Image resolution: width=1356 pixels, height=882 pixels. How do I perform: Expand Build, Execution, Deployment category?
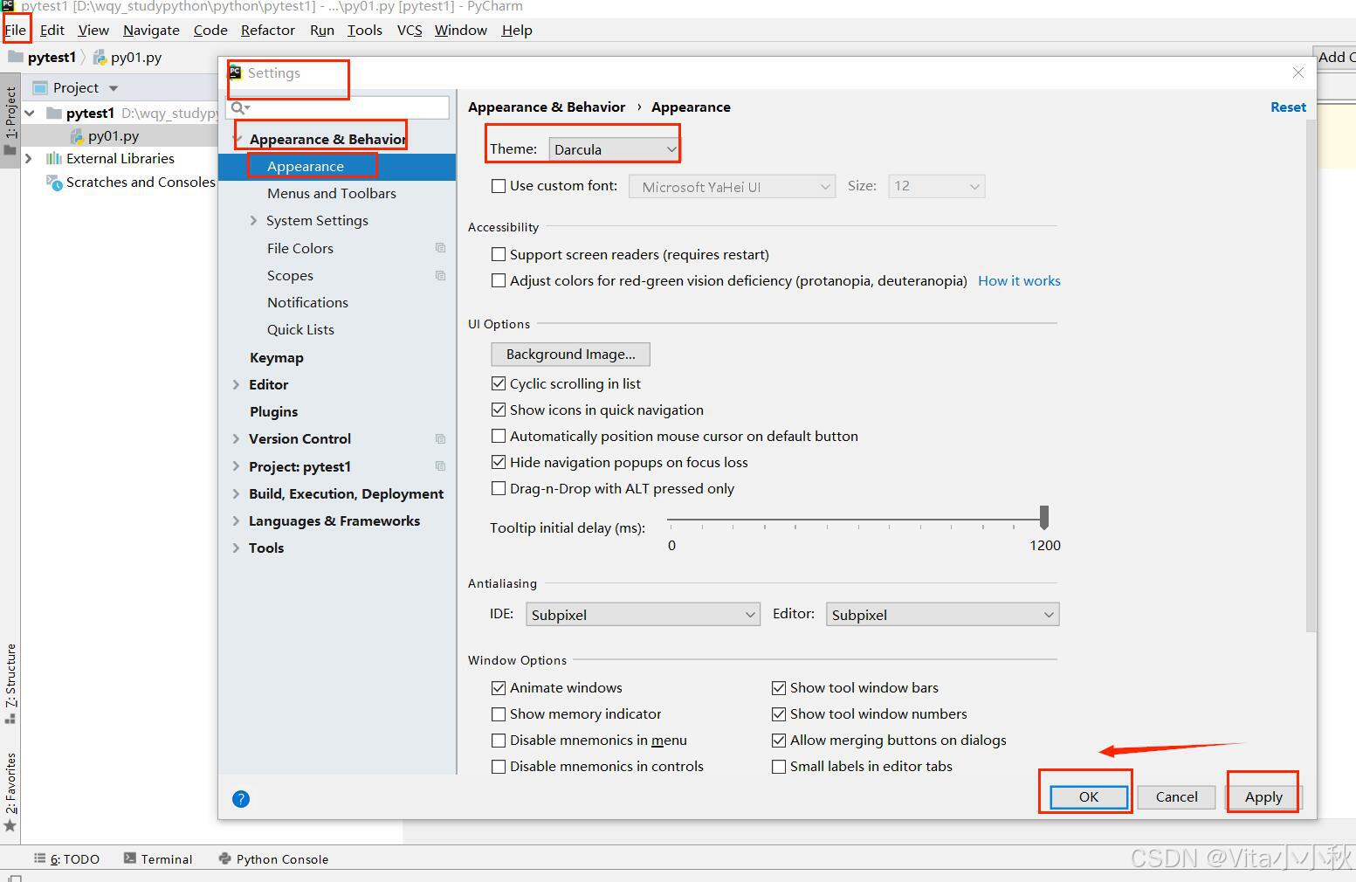click(x=237, y=493)
